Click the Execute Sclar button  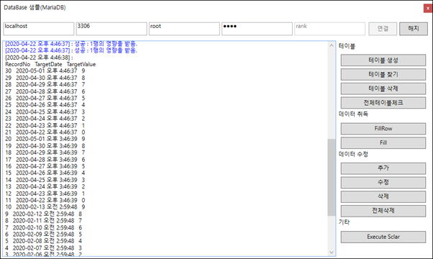tap(383, 237)
